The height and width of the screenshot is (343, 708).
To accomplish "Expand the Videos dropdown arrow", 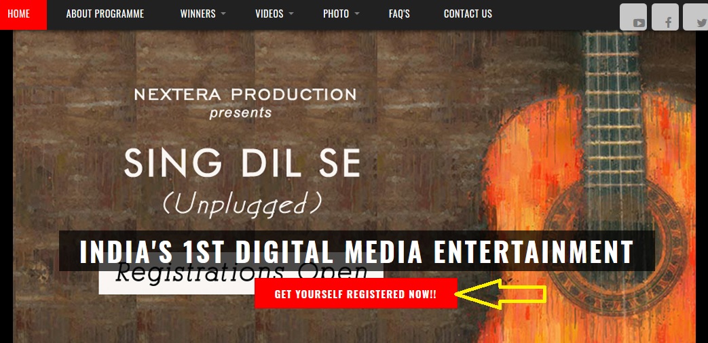I will [x=291, y=14].
